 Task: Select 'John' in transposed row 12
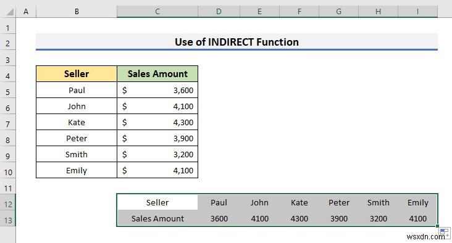[x=259, y=202]
